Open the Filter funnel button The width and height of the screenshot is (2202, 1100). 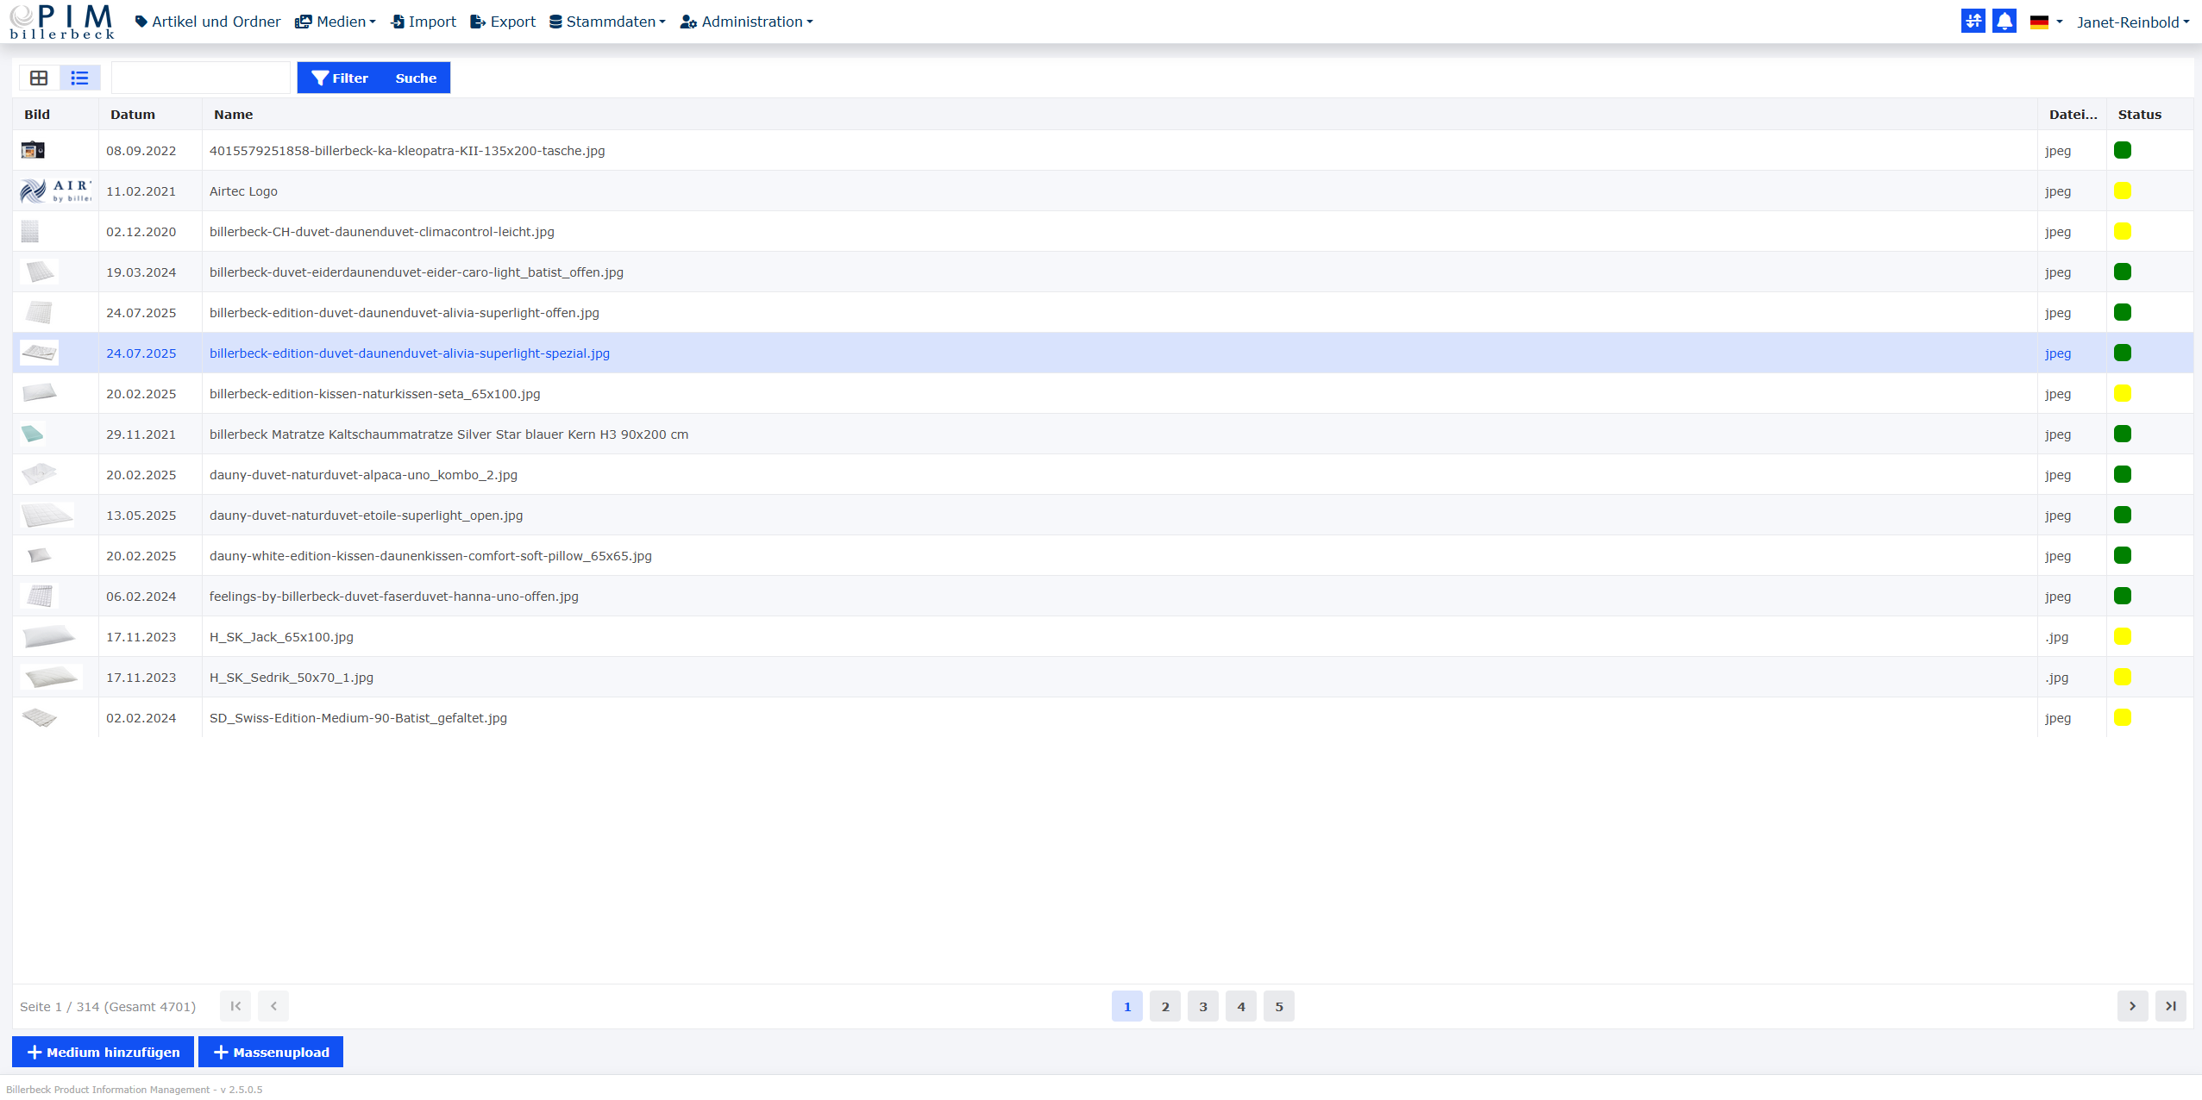[340, 78]
